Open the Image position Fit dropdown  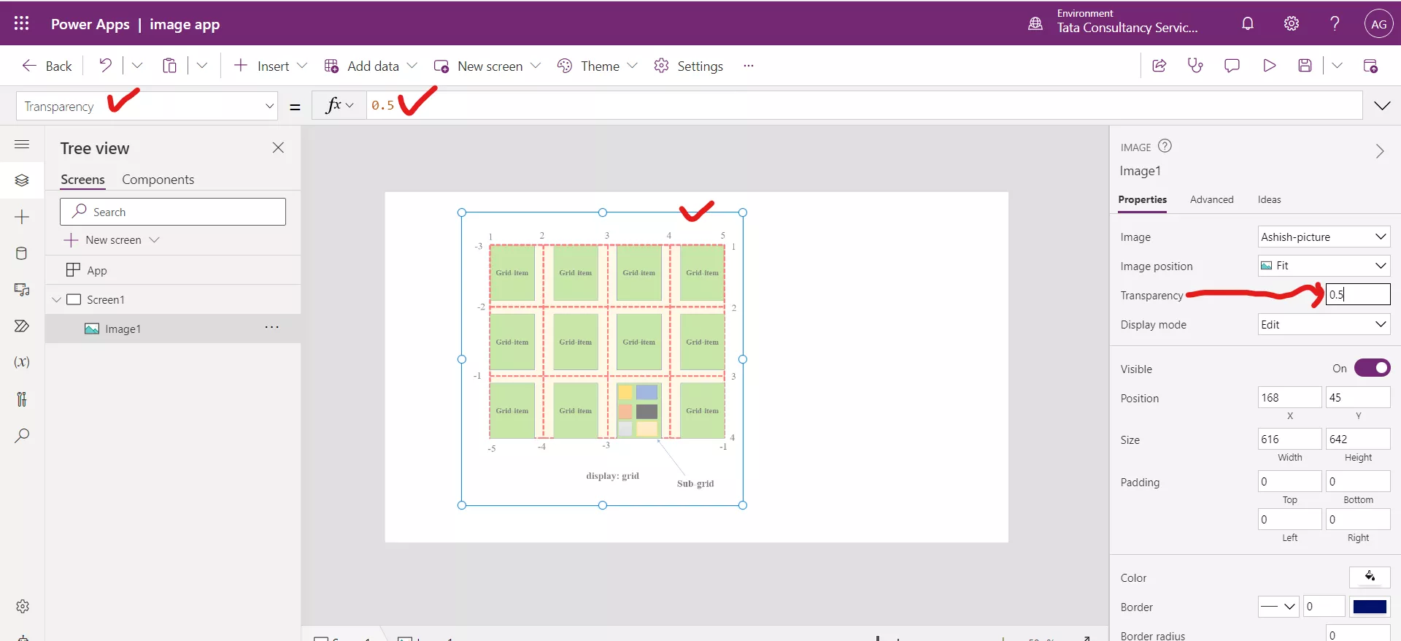[x=1324, y=266]
